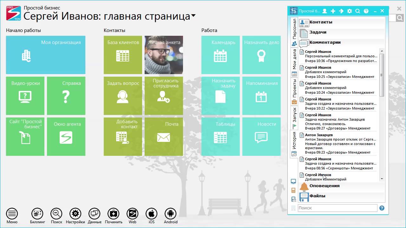Open the Задать вопрос headset tile
The height and width of the screenshot is (228, 406).
[x=123, y=96]
